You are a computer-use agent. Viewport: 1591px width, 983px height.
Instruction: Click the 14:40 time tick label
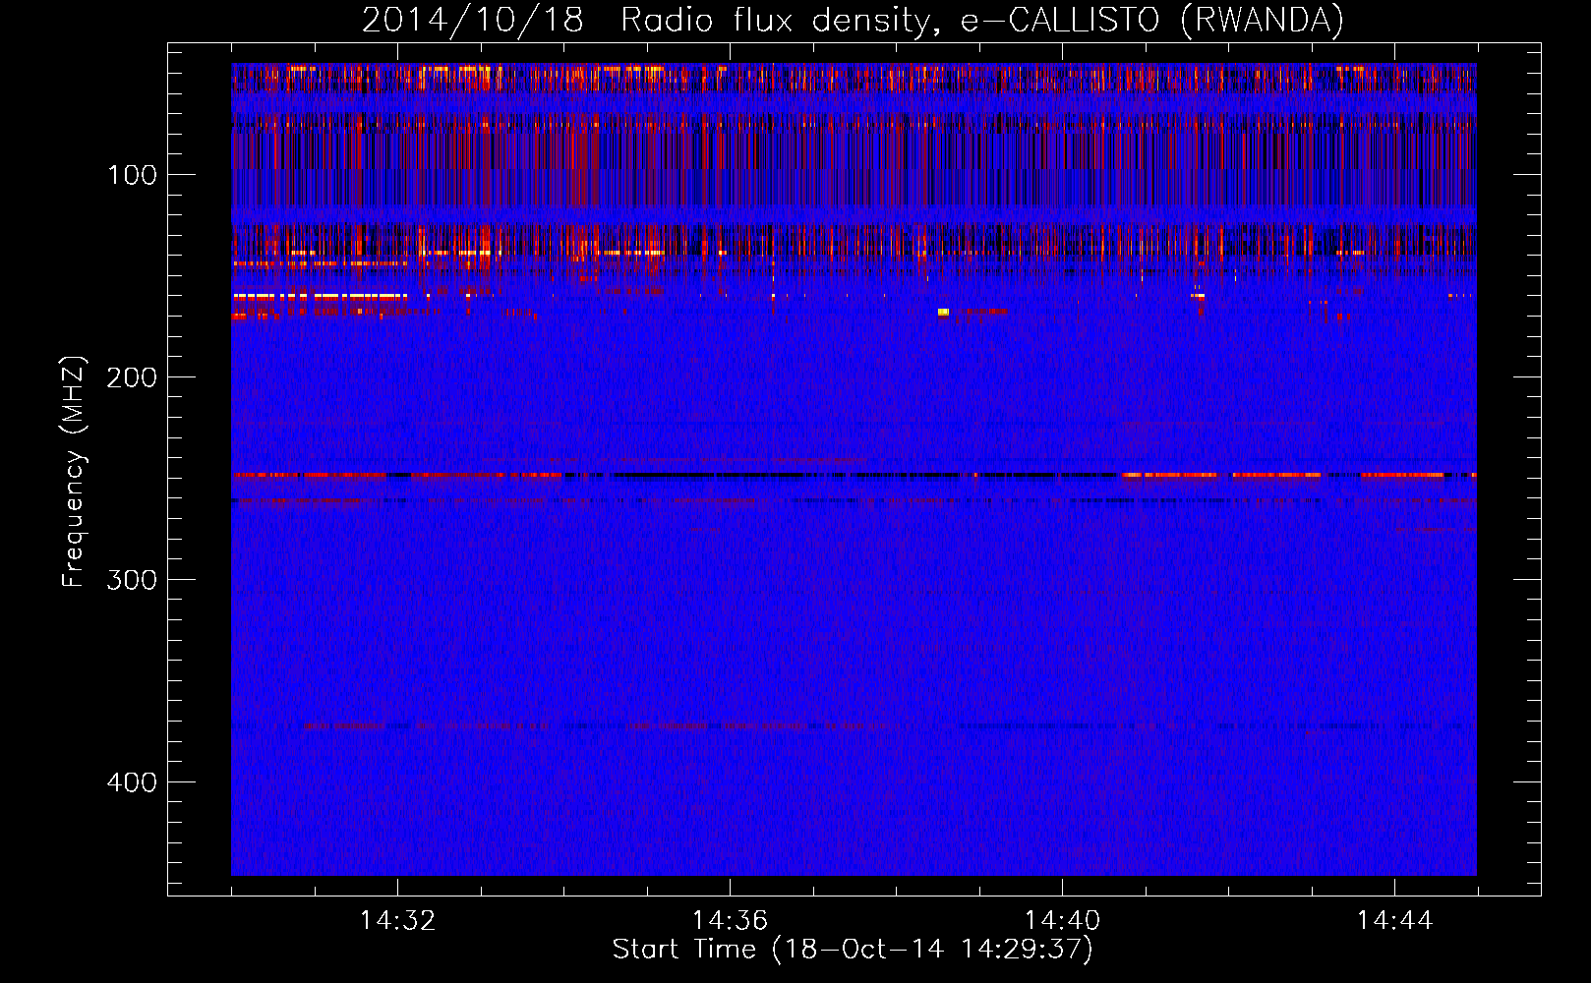click(1062, 921)
